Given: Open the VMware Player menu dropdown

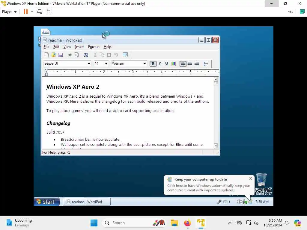Looking at the screenshot, I should click(x=9, y=12).
